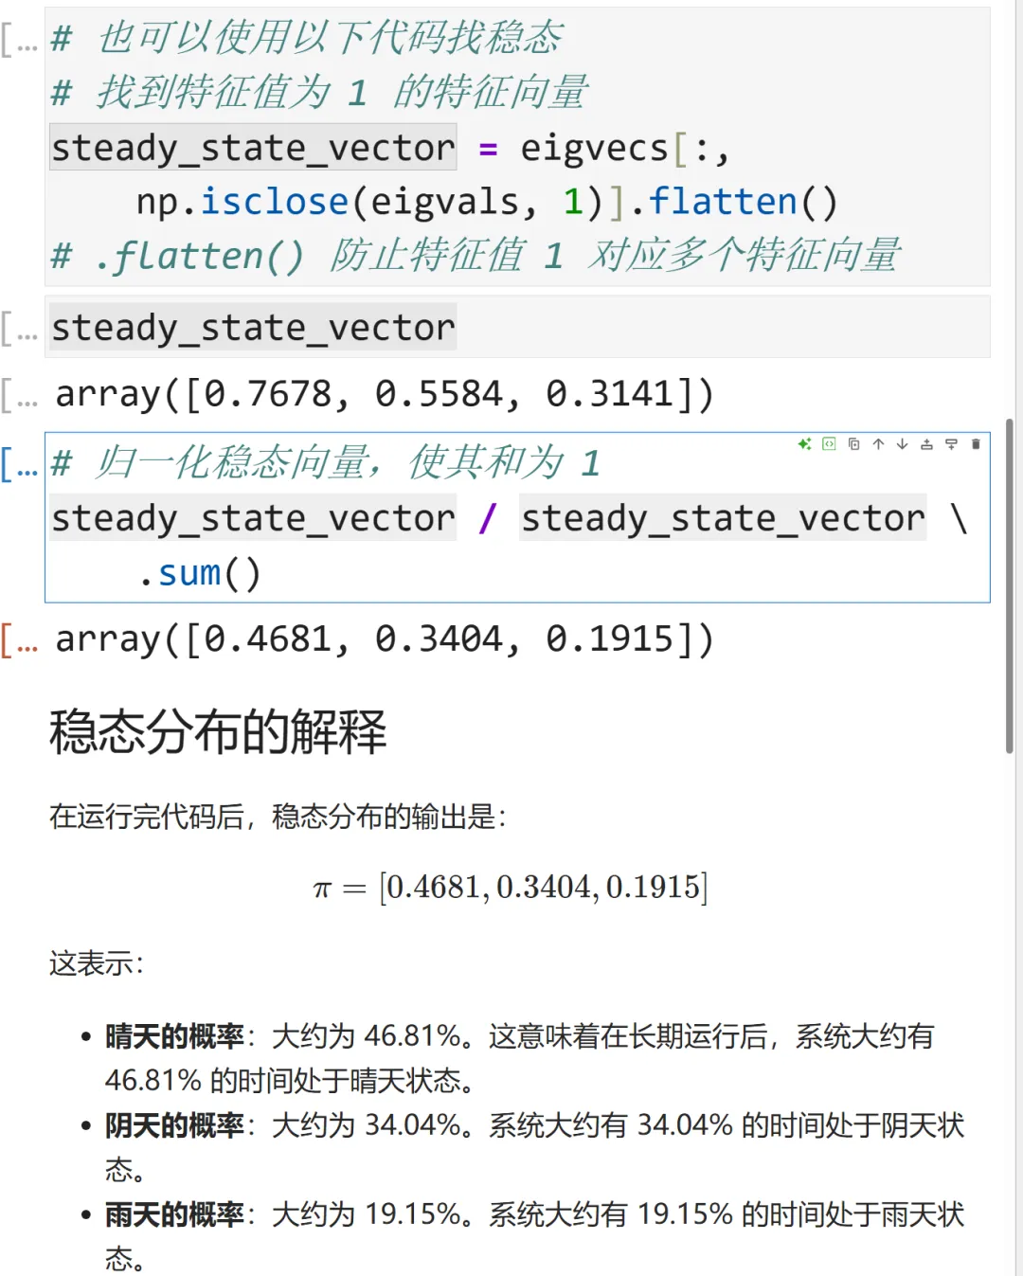
Task: Click the vertical scrollbar thumb
Action: pos(1010,587)
